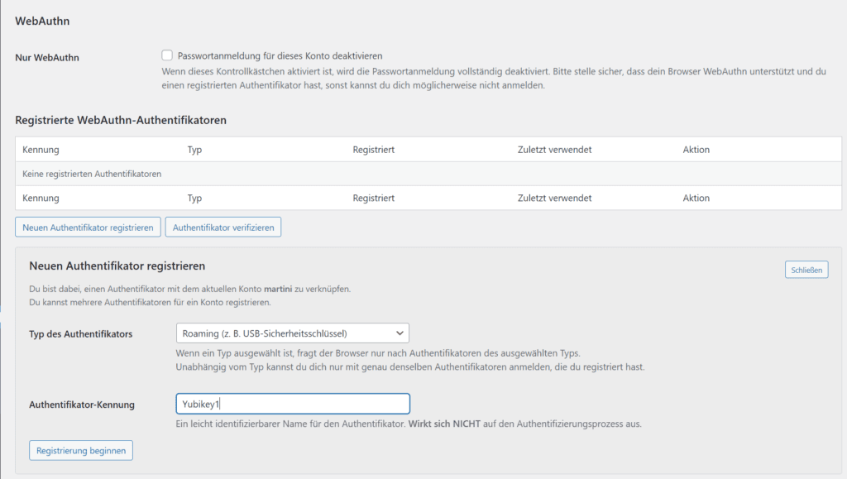Viewport: 847px width, 479px height.
Task: Click Authentifikator verifizieren button
Action: point(223,228)
